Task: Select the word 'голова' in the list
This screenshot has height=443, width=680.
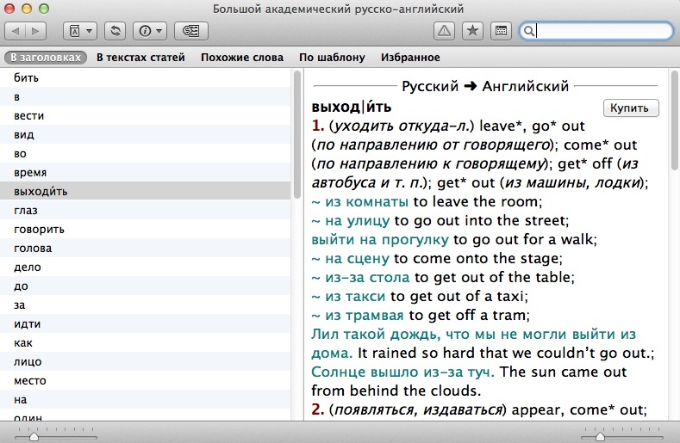Action: tap(146, 248)
